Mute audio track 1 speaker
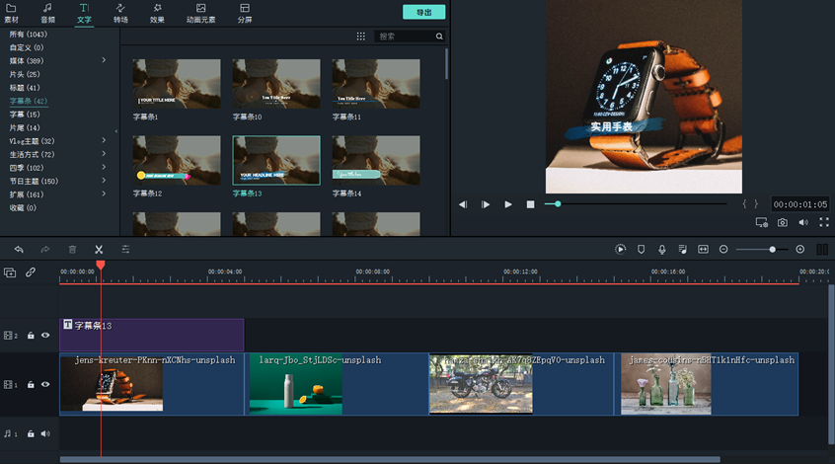 point(45,433)
